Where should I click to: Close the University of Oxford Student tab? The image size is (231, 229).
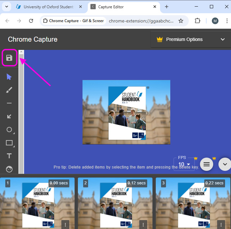click(81, 7)
